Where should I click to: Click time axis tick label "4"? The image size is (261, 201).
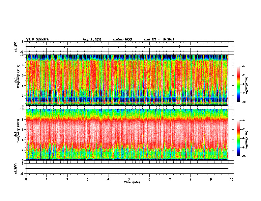[x=108, y=179]
